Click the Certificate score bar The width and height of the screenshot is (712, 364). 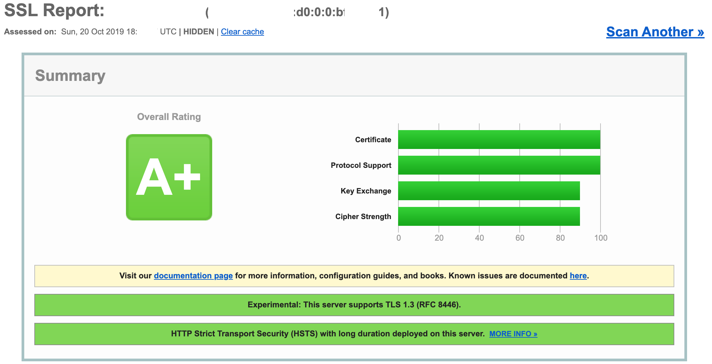498,139
